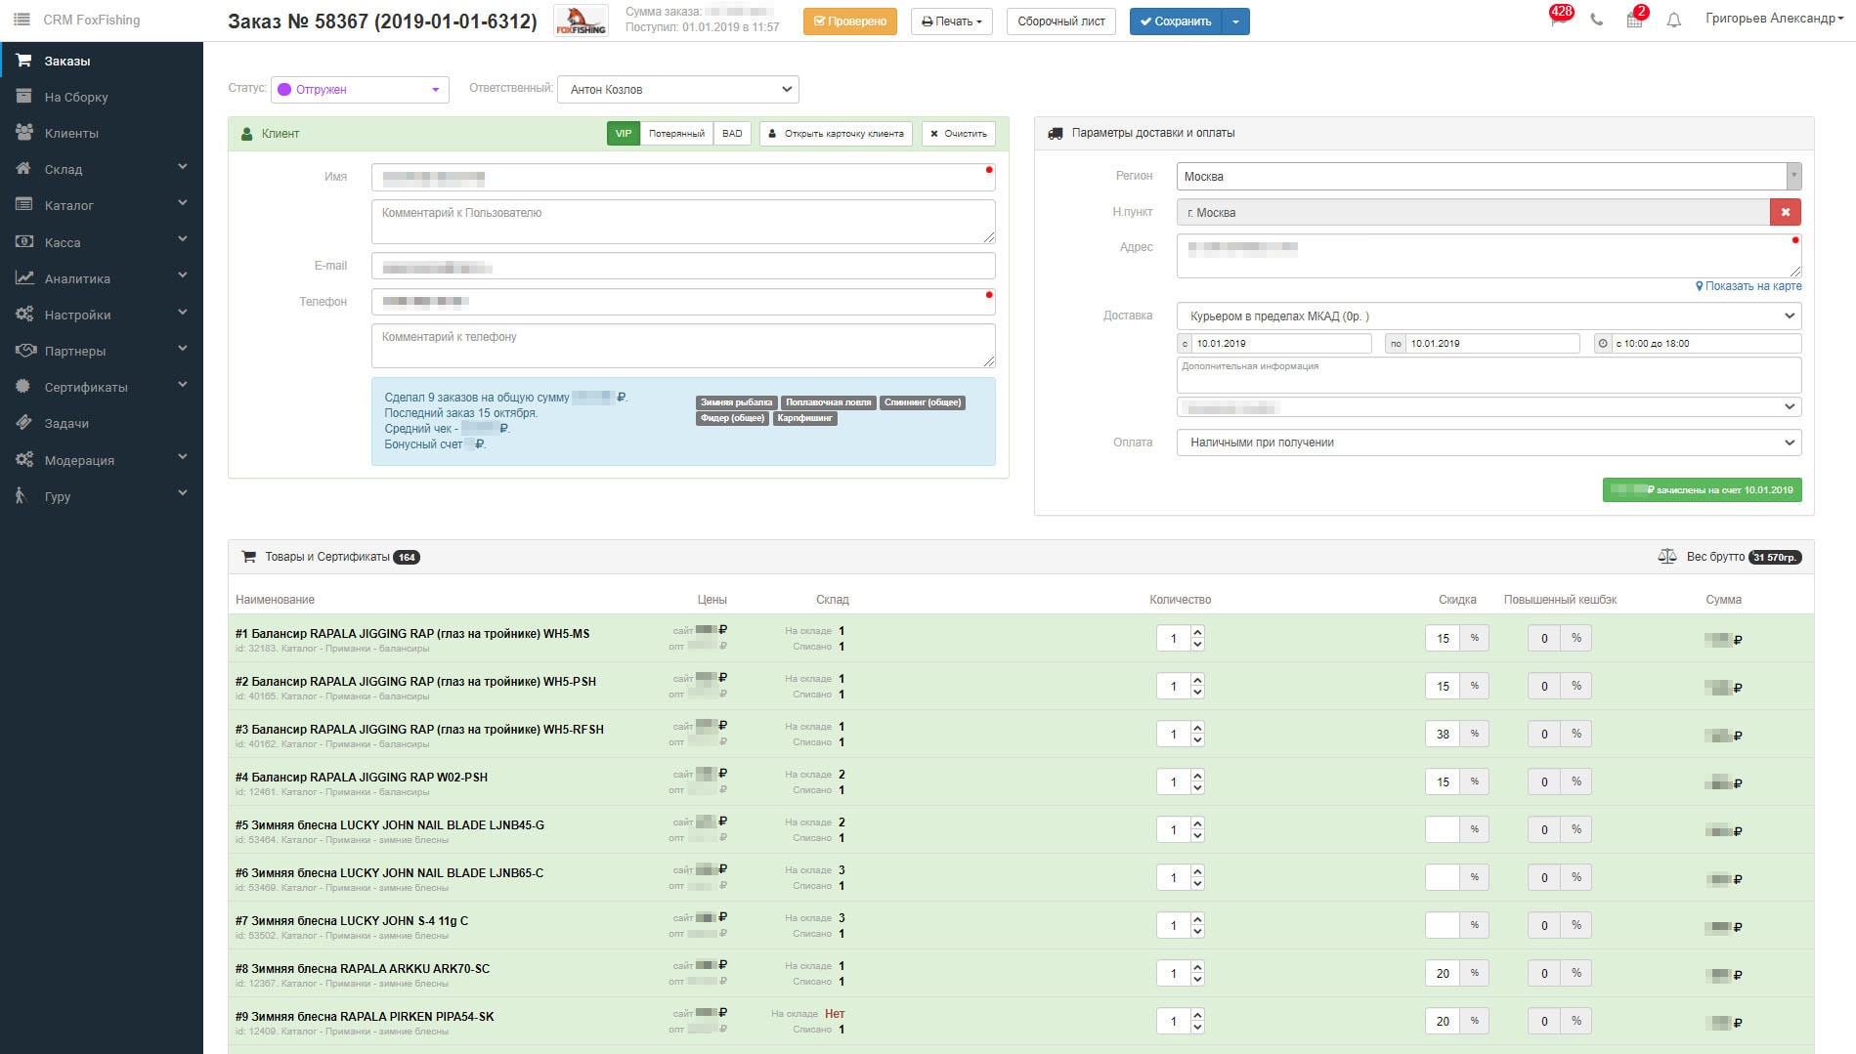Click the На Сборку sidebar icon
Screen dimensions: 1856x1054
tap(23, 97)
